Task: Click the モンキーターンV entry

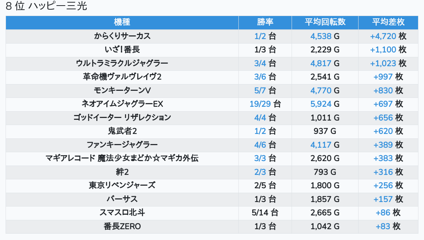Action: click(x=122, y=90)
